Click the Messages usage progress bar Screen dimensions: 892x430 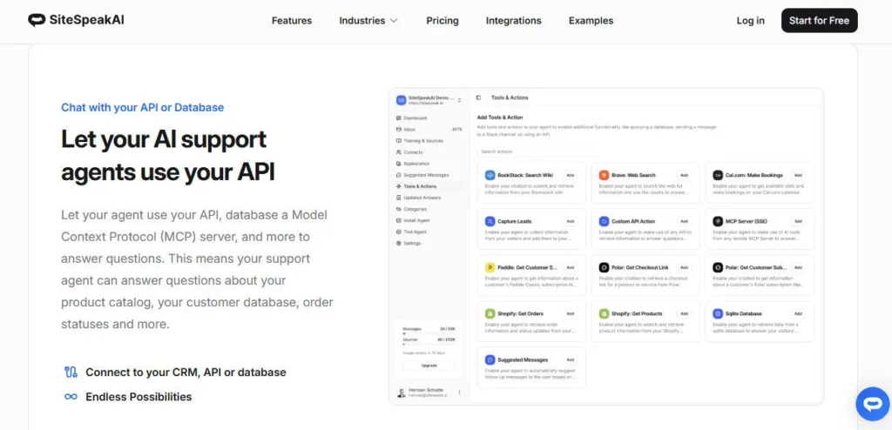(x=429, y=334)
